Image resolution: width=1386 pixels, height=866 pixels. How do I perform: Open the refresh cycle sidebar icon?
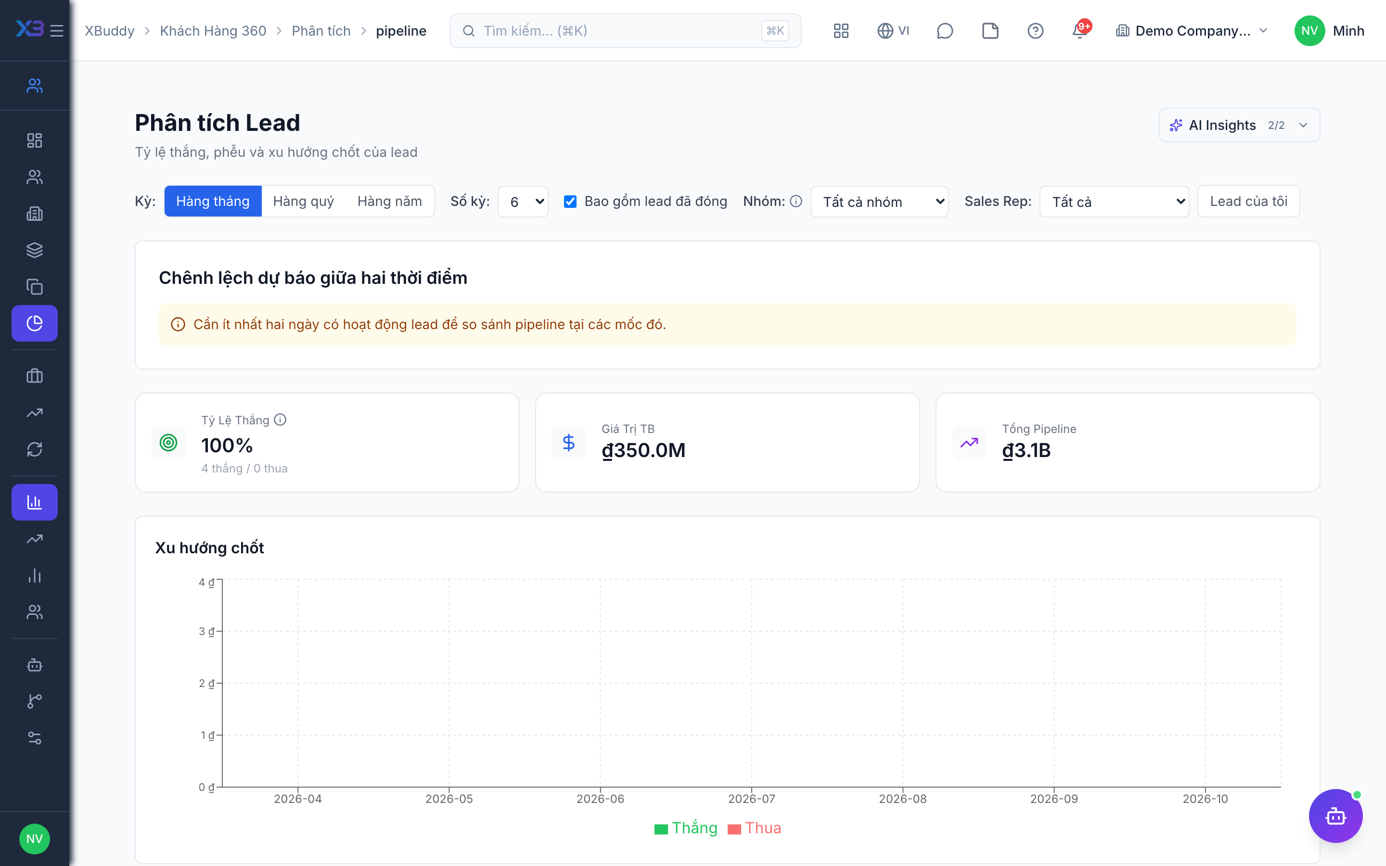click(x=34, y=449)
